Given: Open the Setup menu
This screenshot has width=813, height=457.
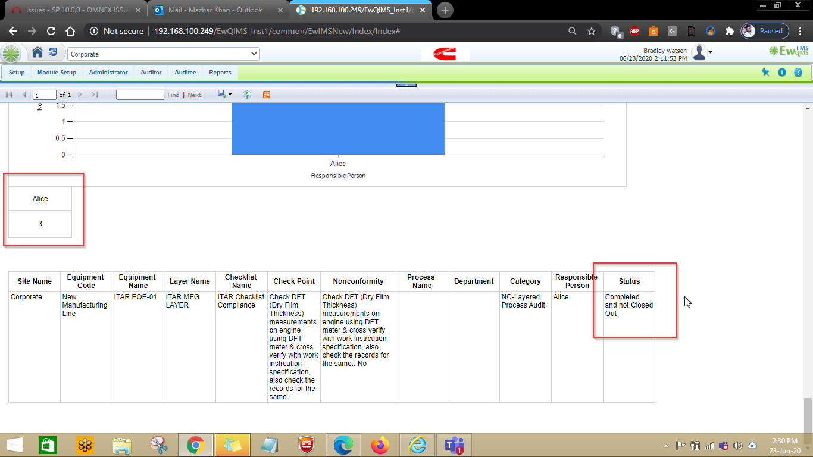Looking at the screenshot, I should click(x=17, y=73).
